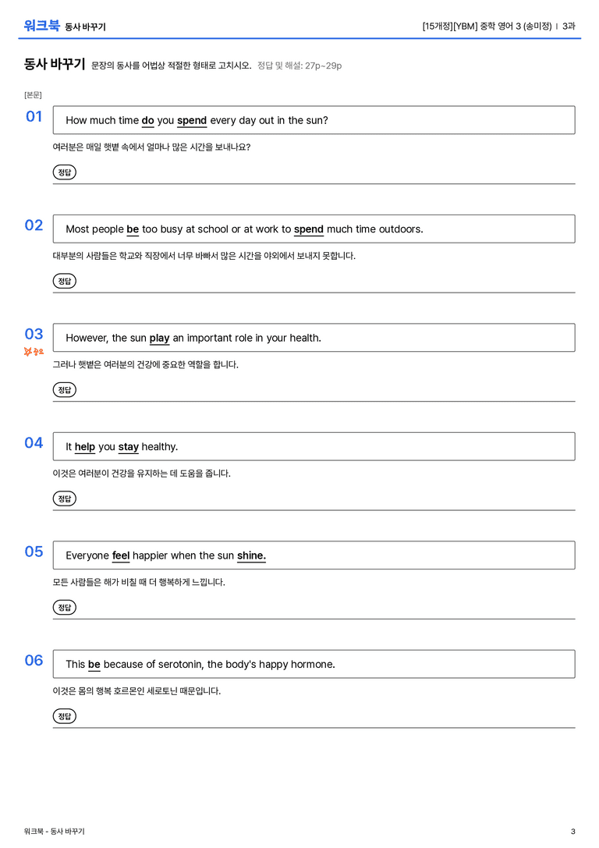The height and width of the screenshot is (848, 599).
Task: Click the question number 02
Action: point(34,225)
